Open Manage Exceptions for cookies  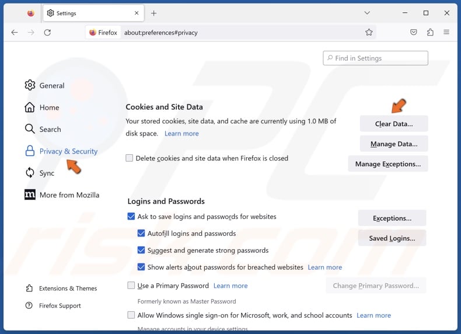point(388,164)
